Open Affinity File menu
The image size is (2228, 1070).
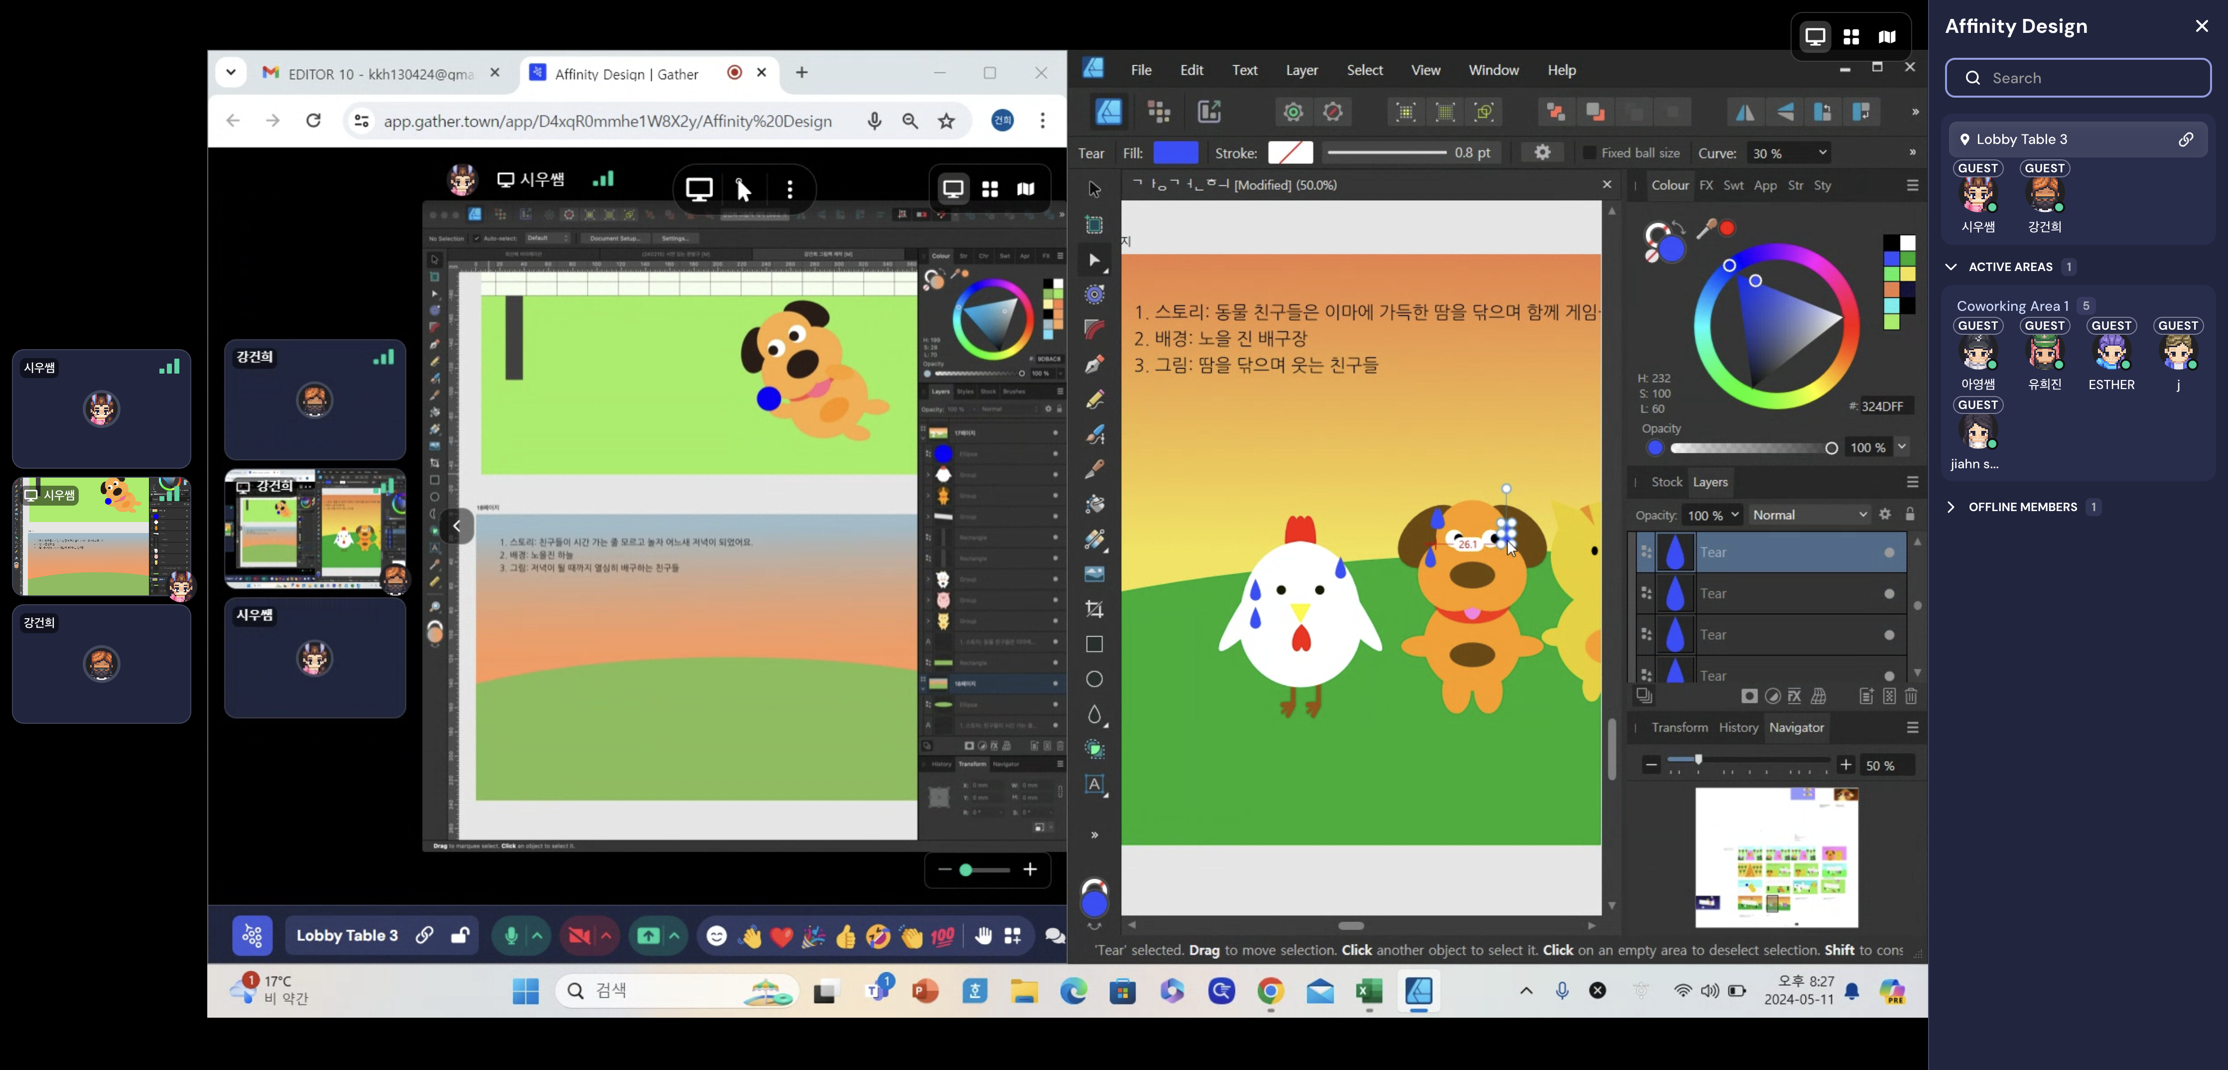pyautogui.click(x=1141, y=70)
